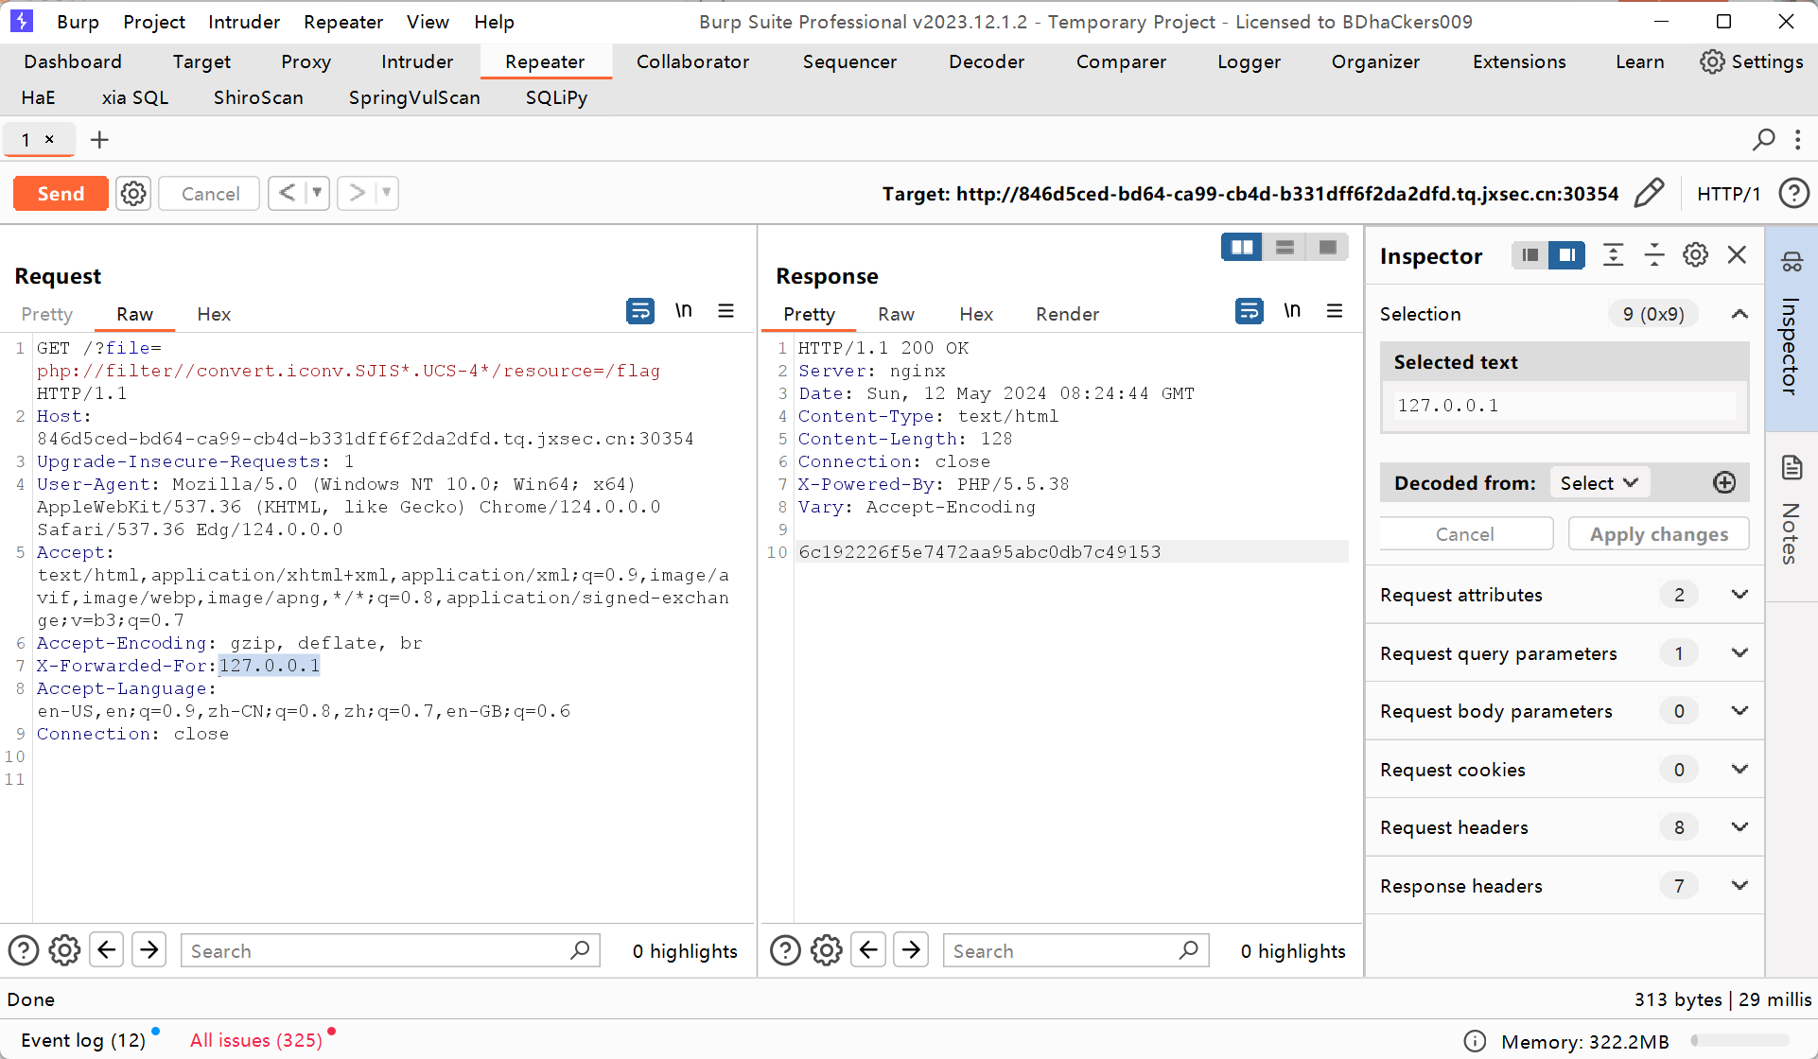Dock Inspector layout right option
The height and width of the screenshot is (1059, 1818).
(x=1566, y=255)
